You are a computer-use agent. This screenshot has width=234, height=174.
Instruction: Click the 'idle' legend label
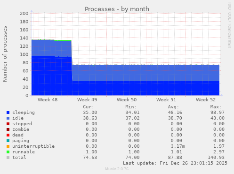tap(18, 118)
